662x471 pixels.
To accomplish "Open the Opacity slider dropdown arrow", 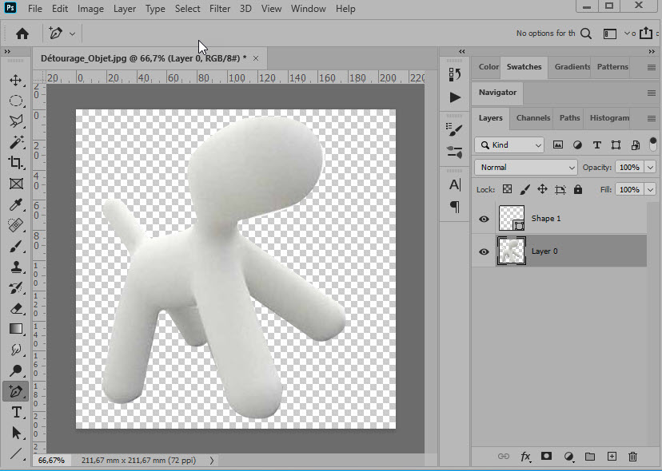I will [x=650, y=168].
